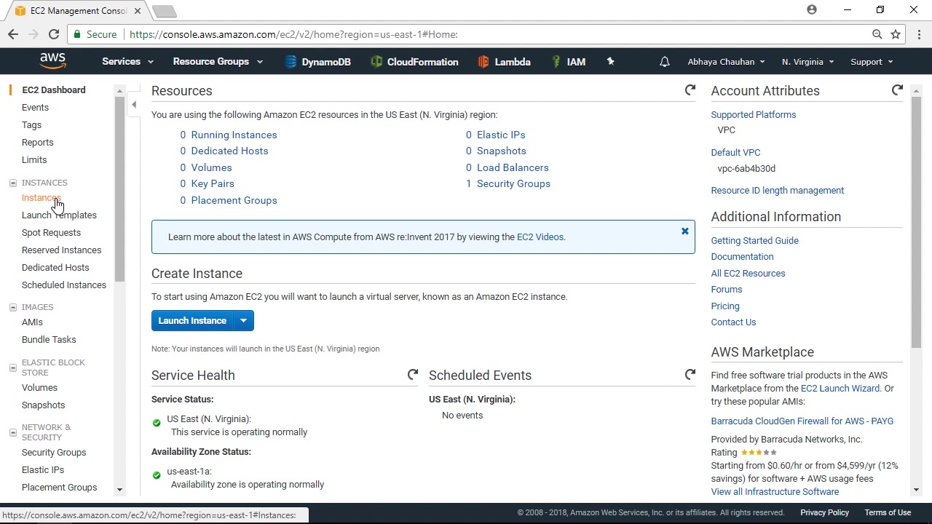Open the CloudFormation shortcut icon
The image size is (932, 524).
point(376,62)
